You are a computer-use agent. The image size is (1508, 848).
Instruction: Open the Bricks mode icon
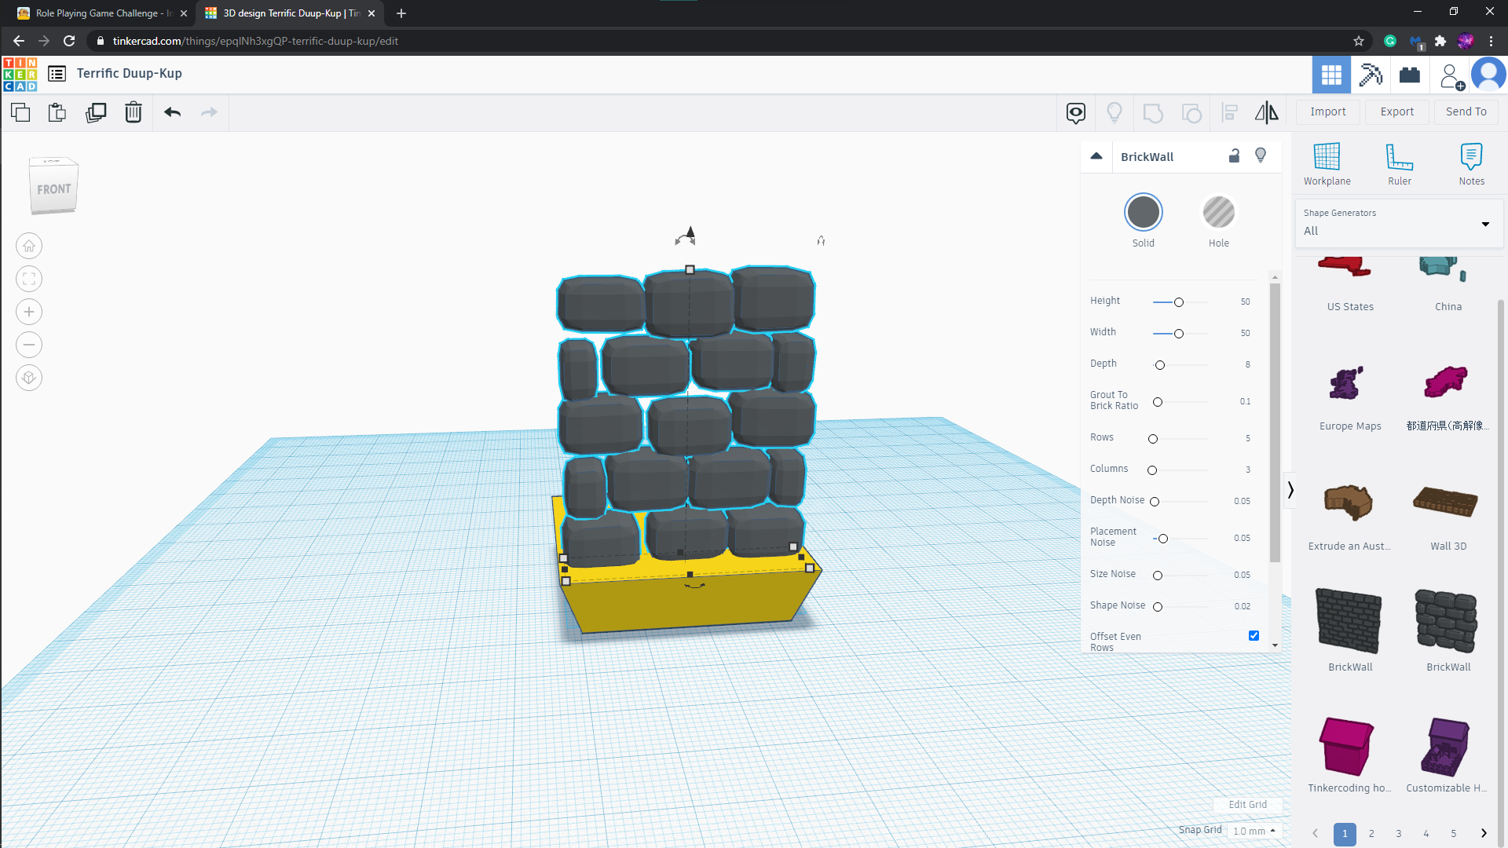point(1410,75)
